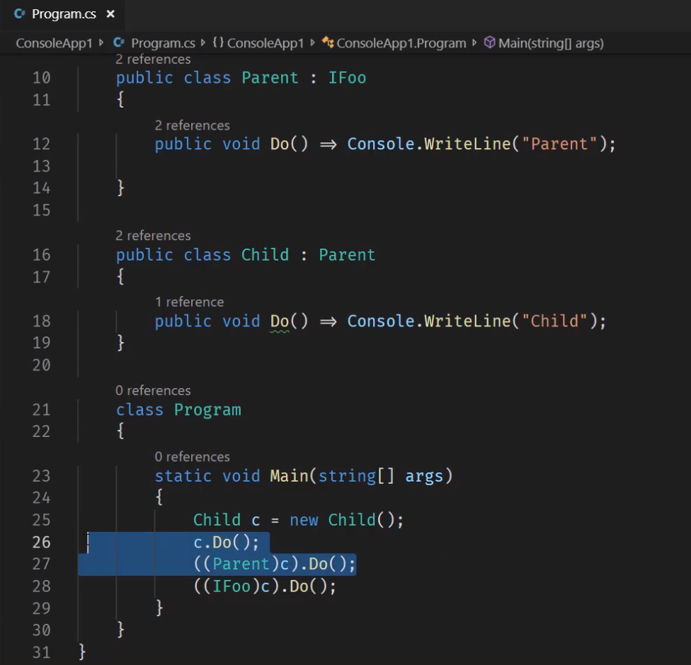Open the "2 references" CodeLens above class Parent

pyautogui.click(x=153, y=59)
